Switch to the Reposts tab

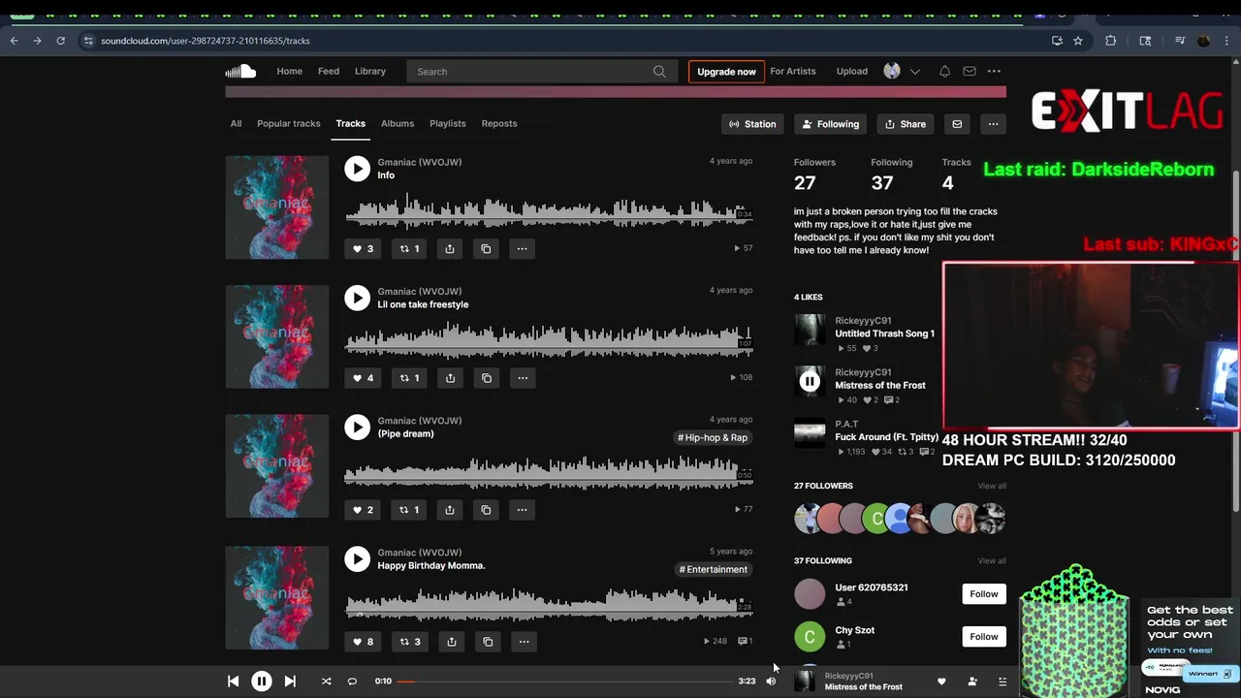point(499,124)
